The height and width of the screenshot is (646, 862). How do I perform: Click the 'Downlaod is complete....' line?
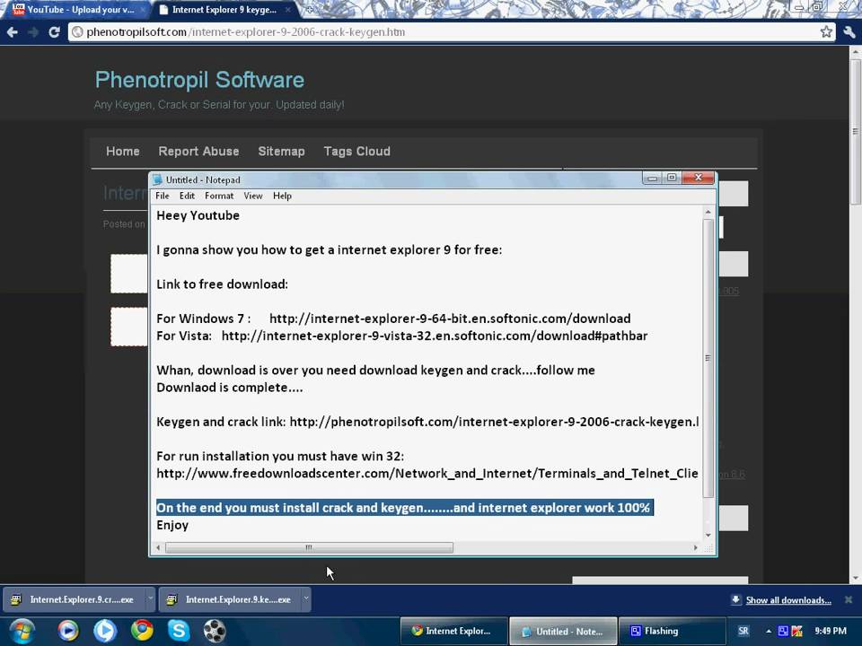point(229,388)
